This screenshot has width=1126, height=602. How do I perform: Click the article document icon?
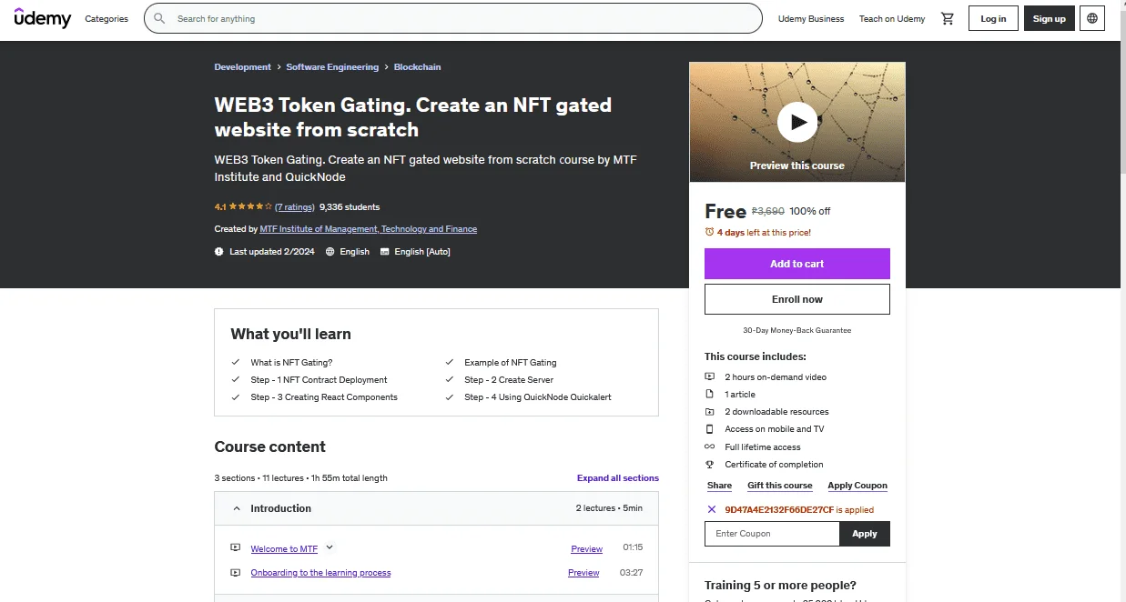point(710,394)
